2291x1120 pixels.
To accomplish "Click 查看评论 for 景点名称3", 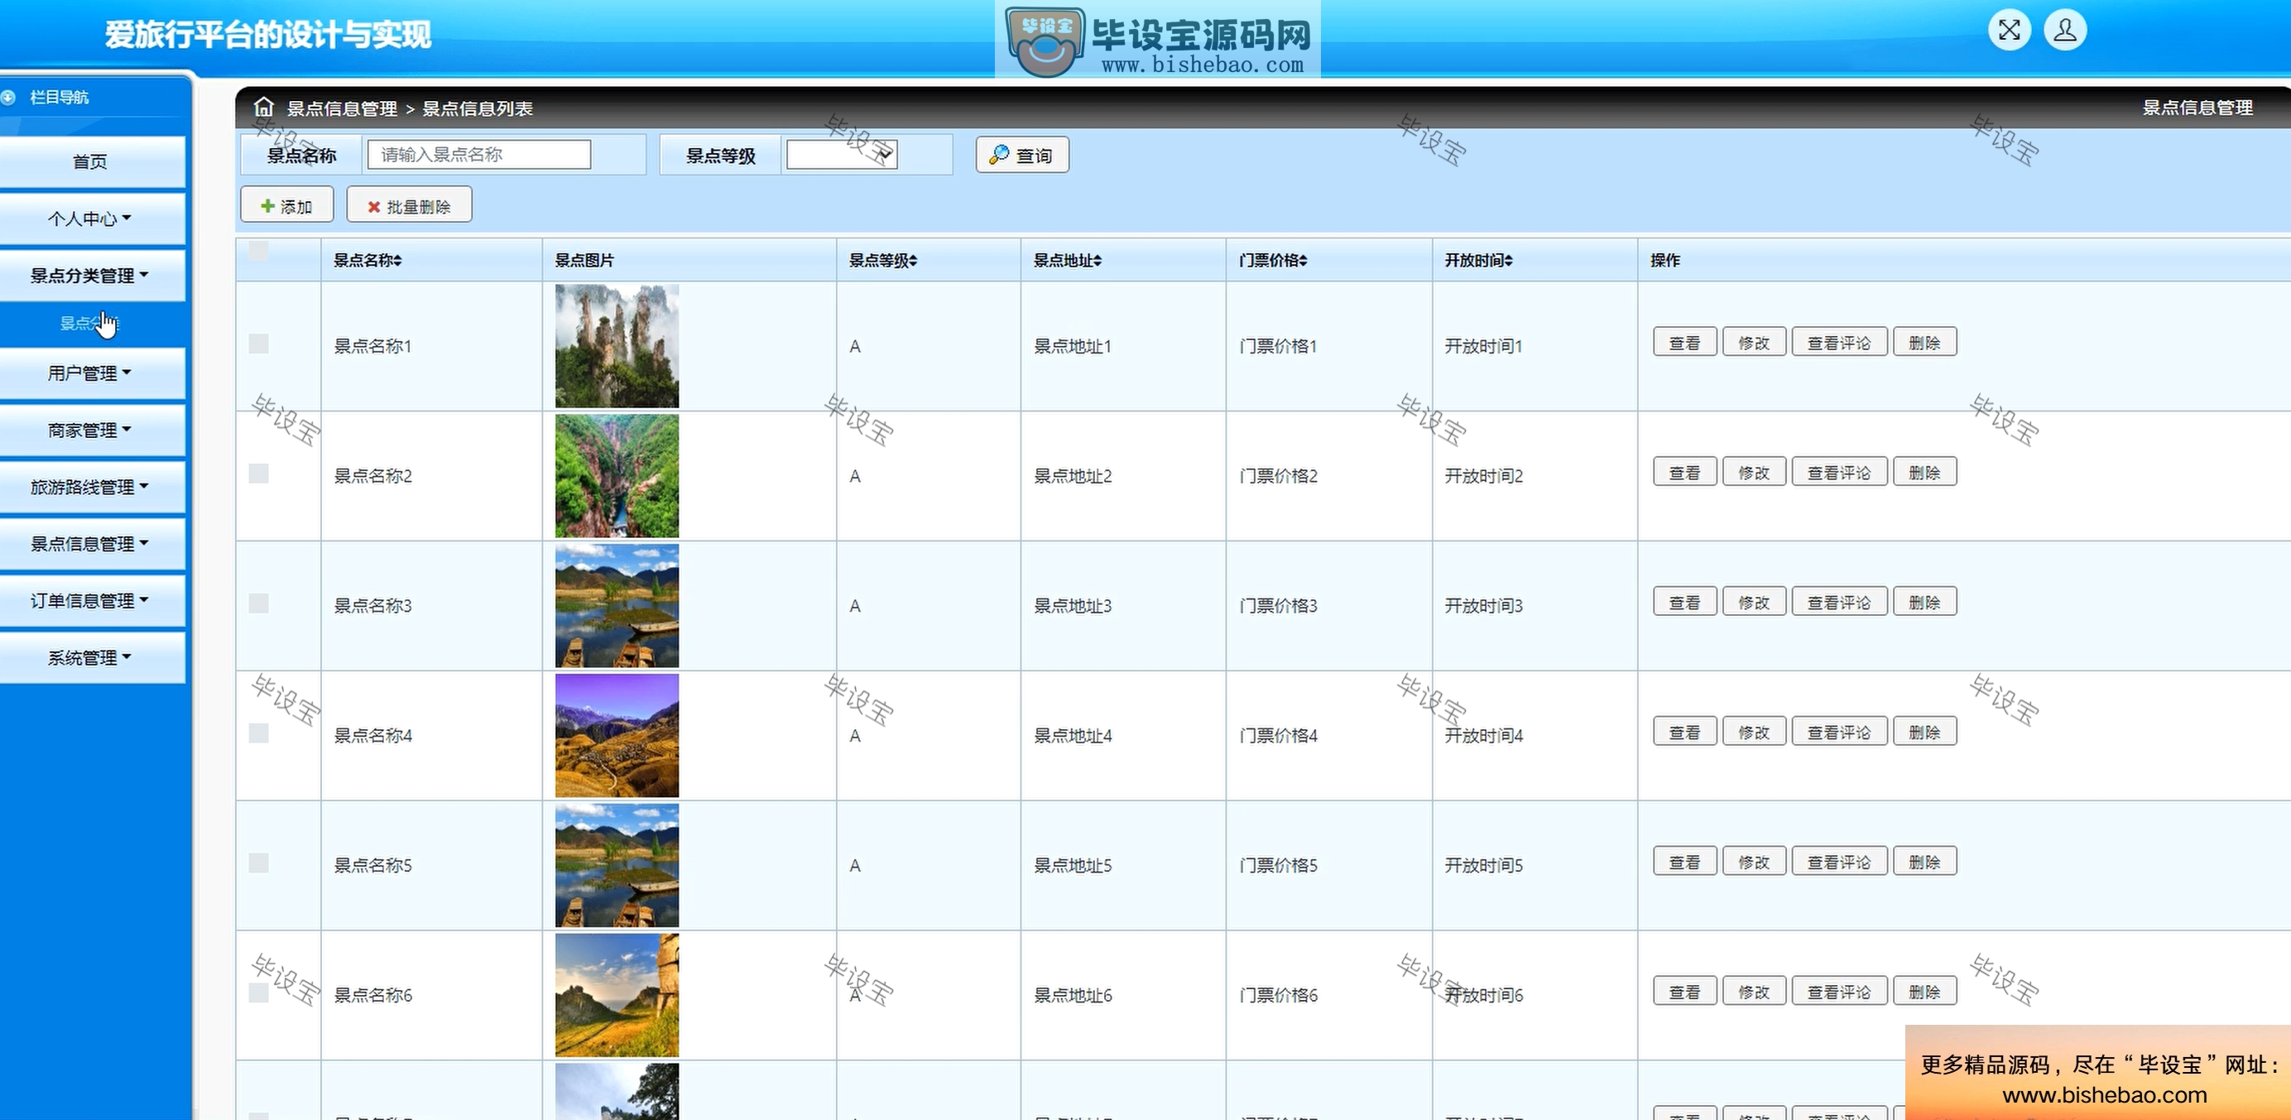I will 1839,603.
